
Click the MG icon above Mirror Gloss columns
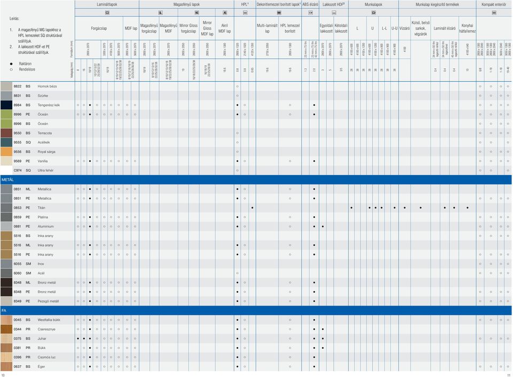[197, 13]
